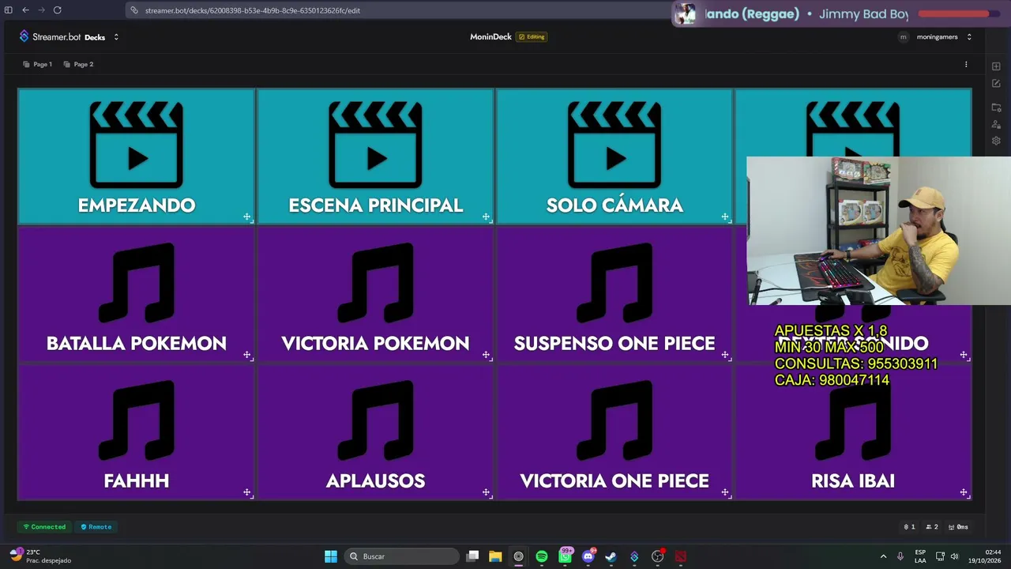
Task: Click the SOLO CÁMARA clapperboard icon
Action: (614, 145)
